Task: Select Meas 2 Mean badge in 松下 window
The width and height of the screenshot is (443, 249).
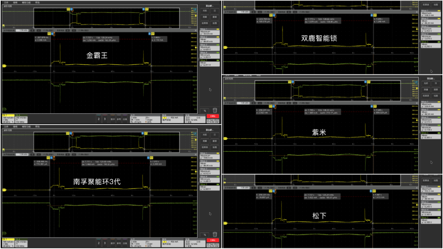Action: click(x=431, y=197)
